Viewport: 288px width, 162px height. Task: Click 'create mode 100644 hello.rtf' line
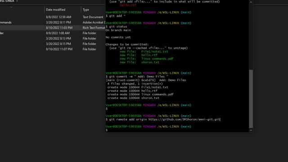click(x=132, y=91)
